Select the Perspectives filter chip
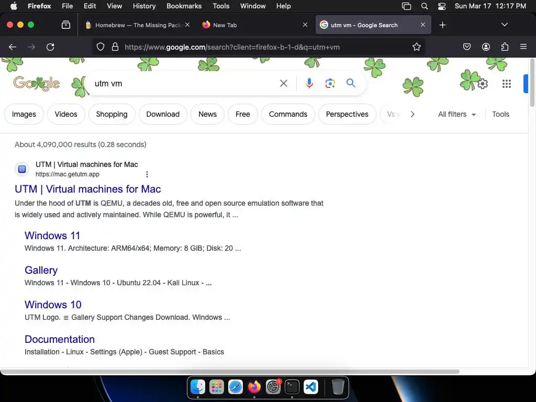Screen dimensions: 536x402 pos(347,114)
